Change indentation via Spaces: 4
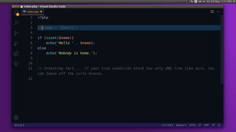 (x=181, y=125)
